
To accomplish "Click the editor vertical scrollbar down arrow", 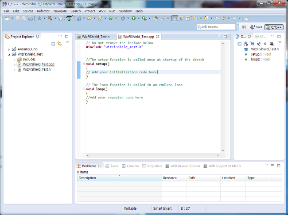I will click(x=223, y=151).
